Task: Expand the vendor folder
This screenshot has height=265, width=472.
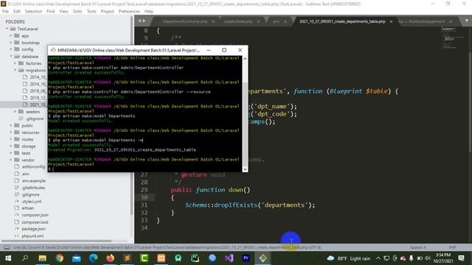Action: tap(11, 160)
